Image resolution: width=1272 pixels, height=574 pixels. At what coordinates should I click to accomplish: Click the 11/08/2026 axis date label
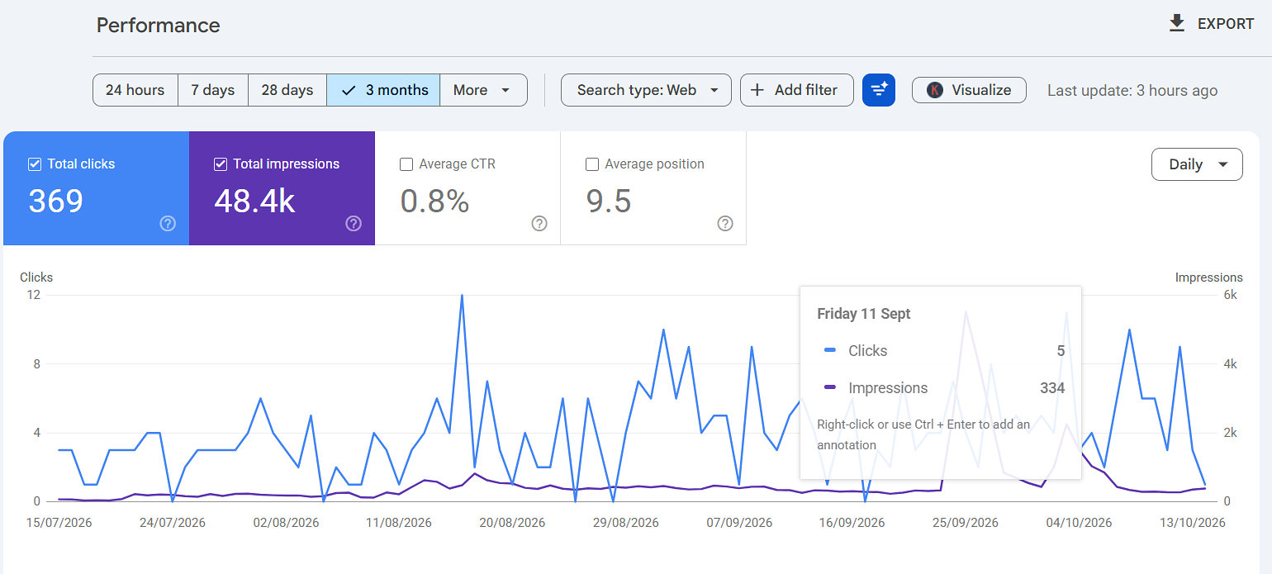click(x=399, y=523)
